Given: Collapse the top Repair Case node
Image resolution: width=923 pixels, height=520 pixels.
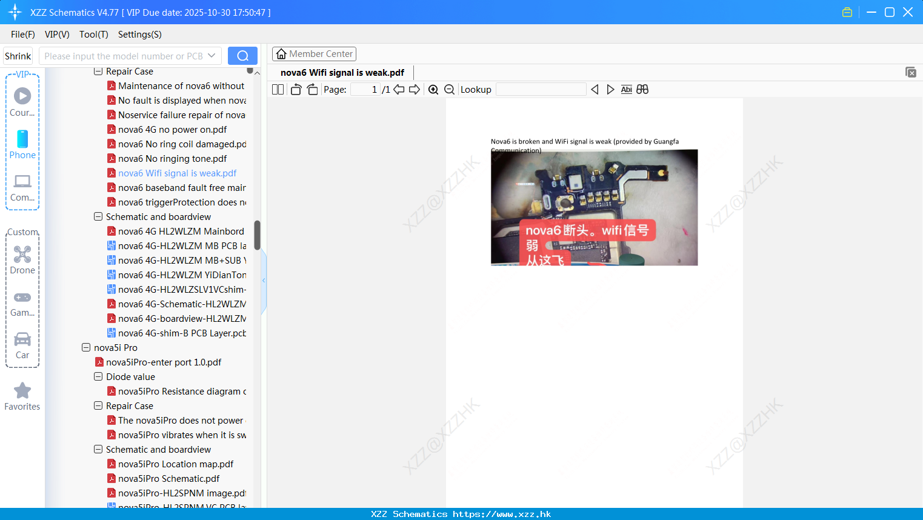Looking at the screenshot, I should pos(98,72).
